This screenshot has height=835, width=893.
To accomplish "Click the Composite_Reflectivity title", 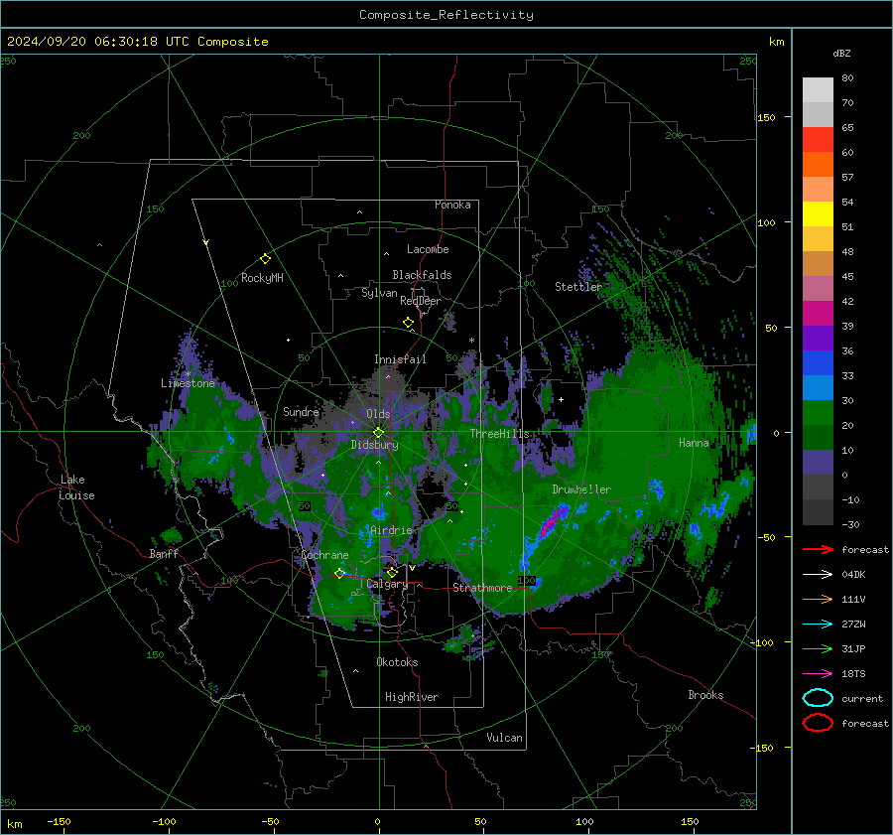I will pos(446,15).
